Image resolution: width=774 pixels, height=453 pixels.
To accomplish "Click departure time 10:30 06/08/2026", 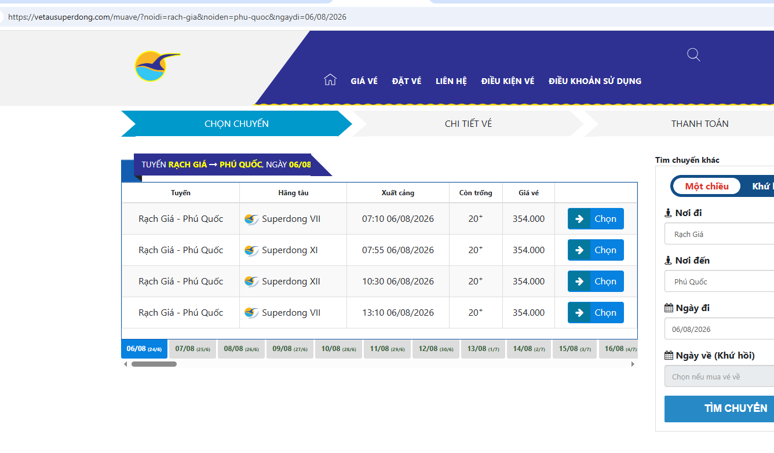I will point(398,282).
